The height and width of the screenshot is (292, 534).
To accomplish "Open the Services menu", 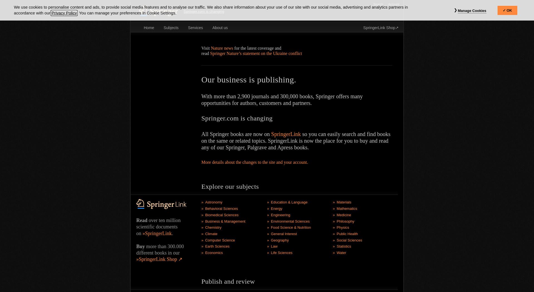I will (x=196, y=28).
